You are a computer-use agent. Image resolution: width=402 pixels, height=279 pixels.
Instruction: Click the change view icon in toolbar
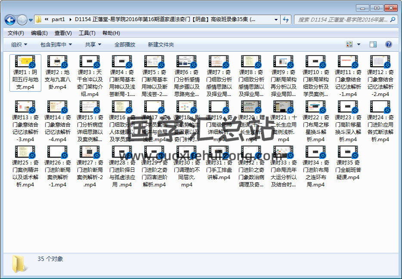pyautogui.click(x=349, y=44)
